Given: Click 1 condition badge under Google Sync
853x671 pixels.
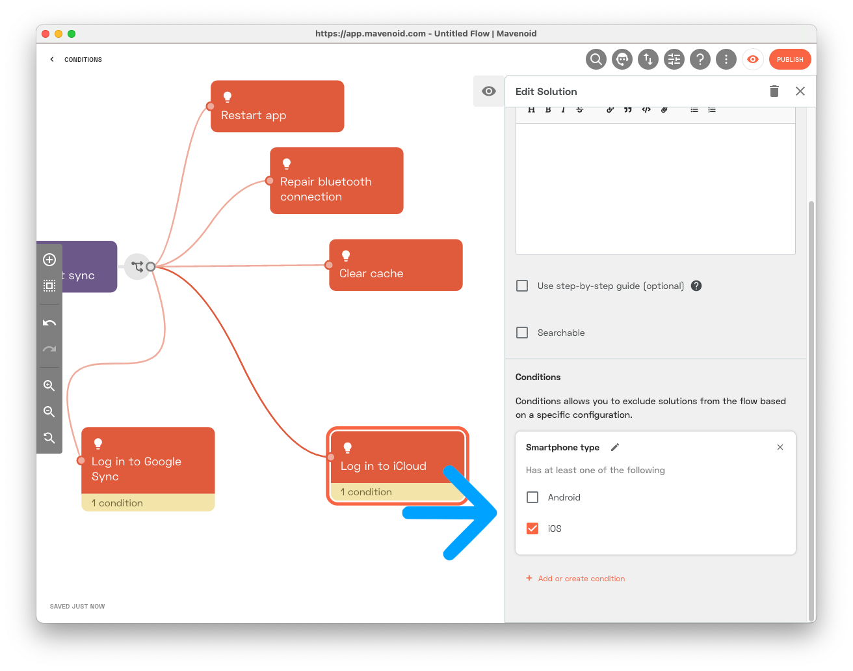Looking at the screenshot, I should click(x=148, y=502).
